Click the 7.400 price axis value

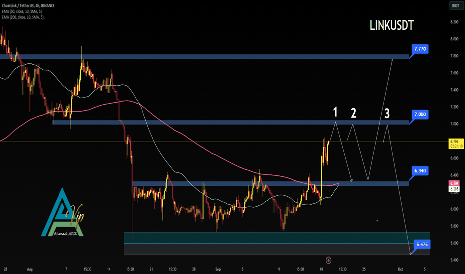click(454, 90)
